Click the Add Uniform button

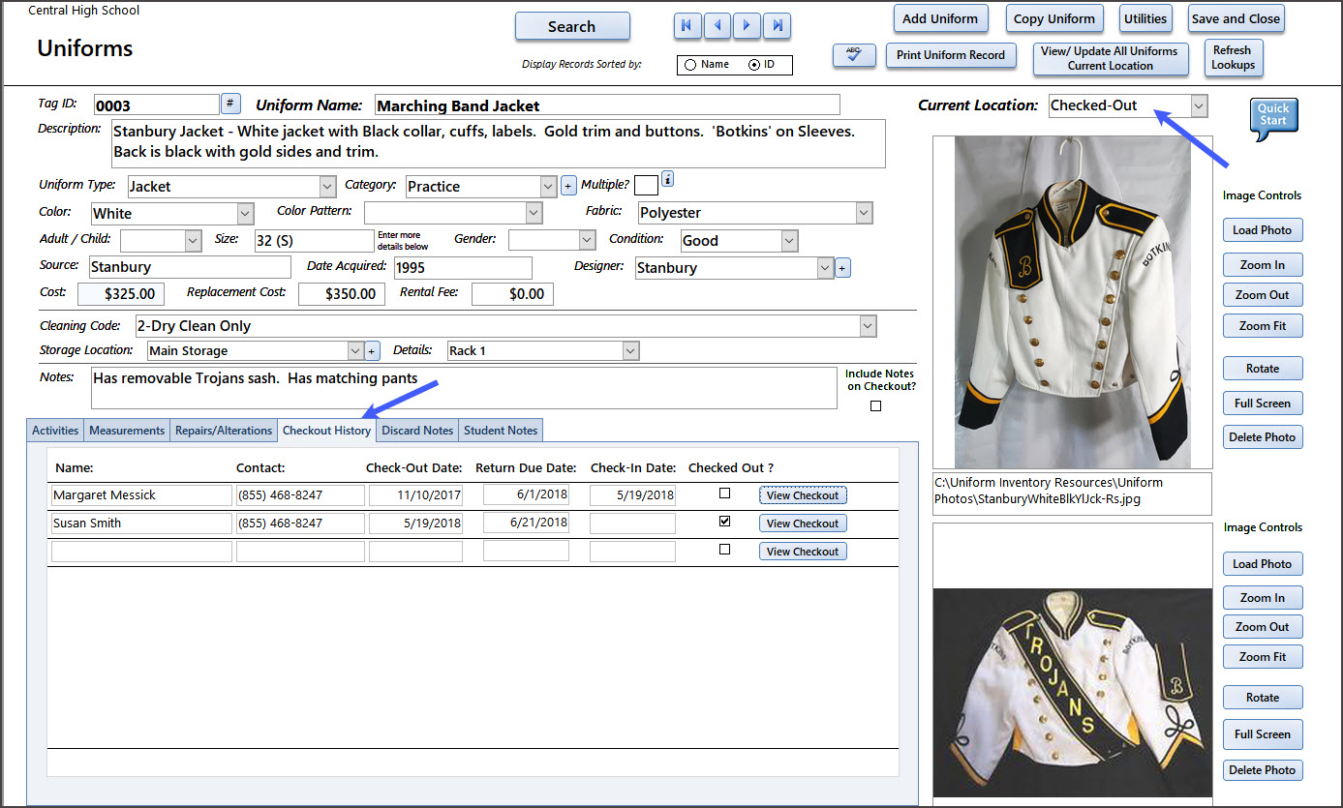click(939, 18)
